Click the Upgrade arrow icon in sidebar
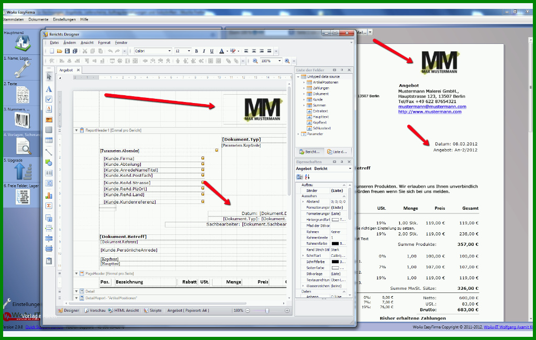The image size is (536, 340). 23,172
